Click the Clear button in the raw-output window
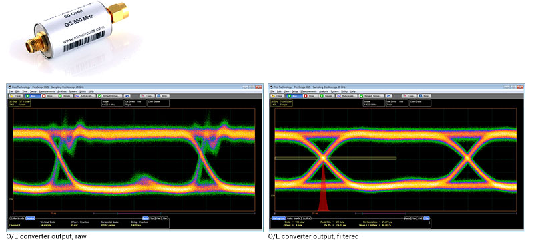The image size is (554, 243). (x=16, y=96)
